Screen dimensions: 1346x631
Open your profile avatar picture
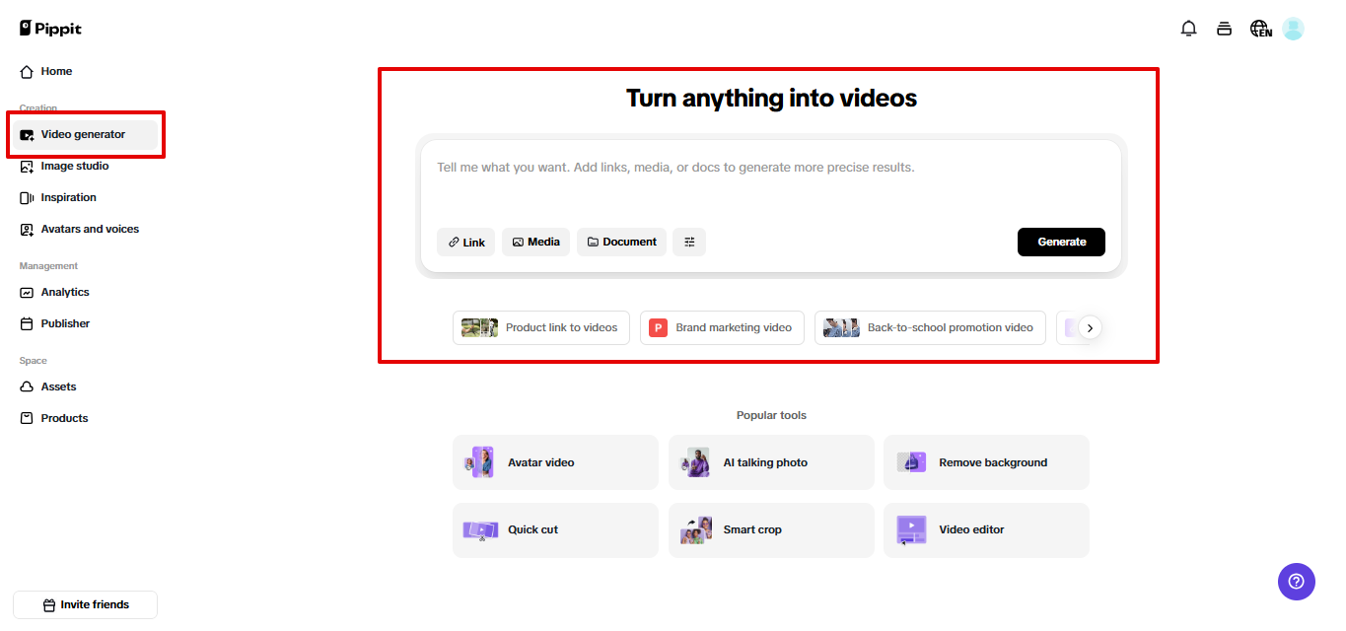[x=1293, y=28]
